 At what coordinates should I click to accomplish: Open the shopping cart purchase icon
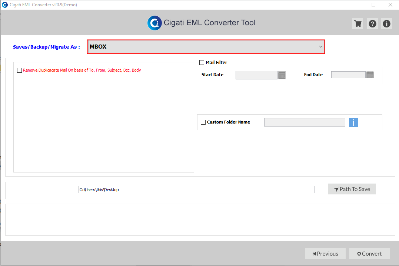(x=358, y=24)
